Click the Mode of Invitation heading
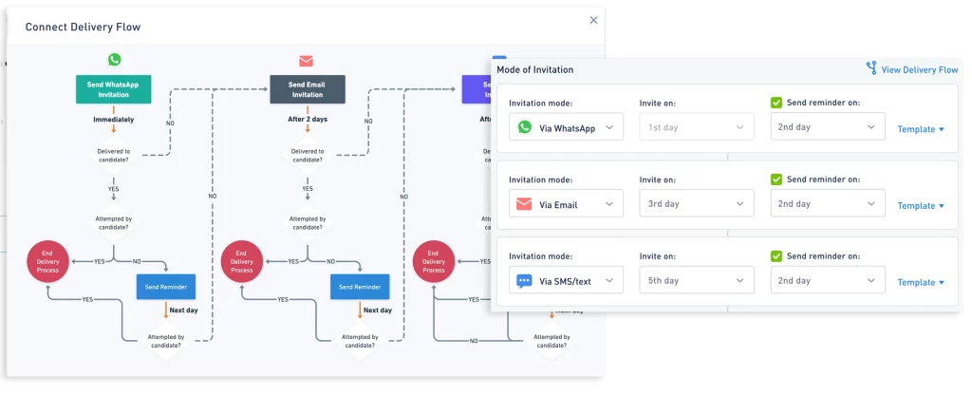Screen dimensions: 972x396 coord(535,69)
